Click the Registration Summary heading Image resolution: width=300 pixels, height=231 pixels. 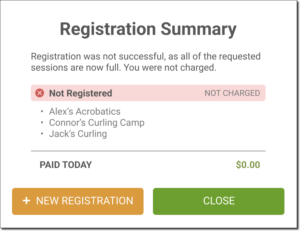[148, 29]
